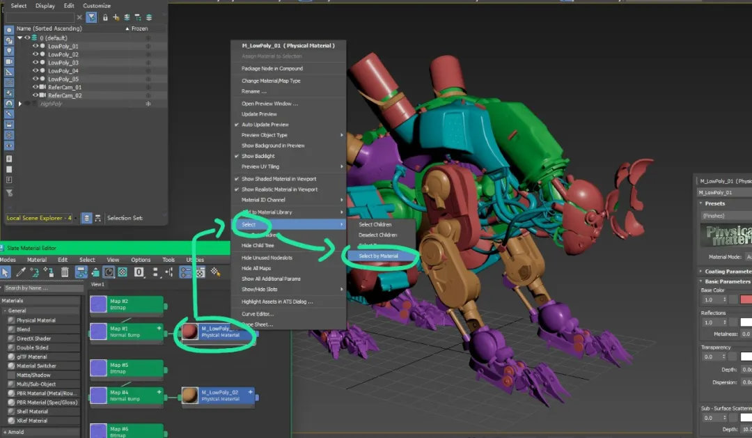Select the arrow Select Tool in Slate editor
The height and width of the screenshot is (438, 752).
point(6,272)
